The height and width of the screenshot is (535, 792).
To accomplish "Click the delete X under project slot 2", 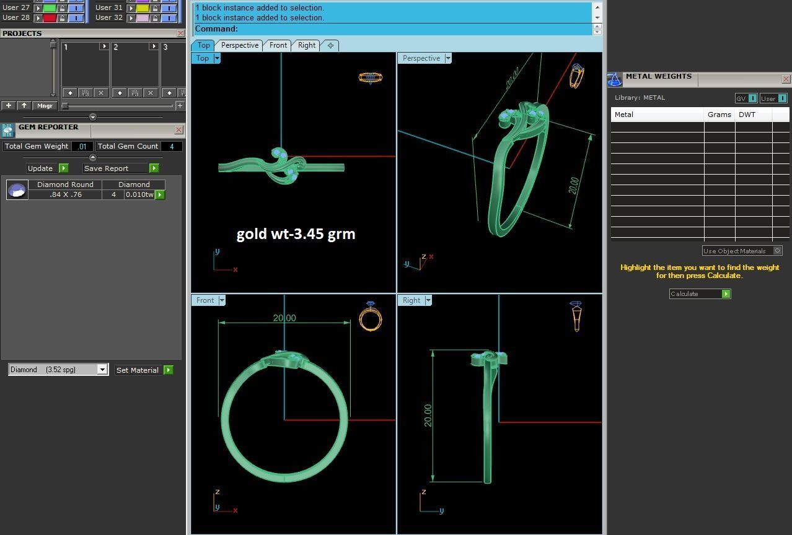I will pos(151,93).
